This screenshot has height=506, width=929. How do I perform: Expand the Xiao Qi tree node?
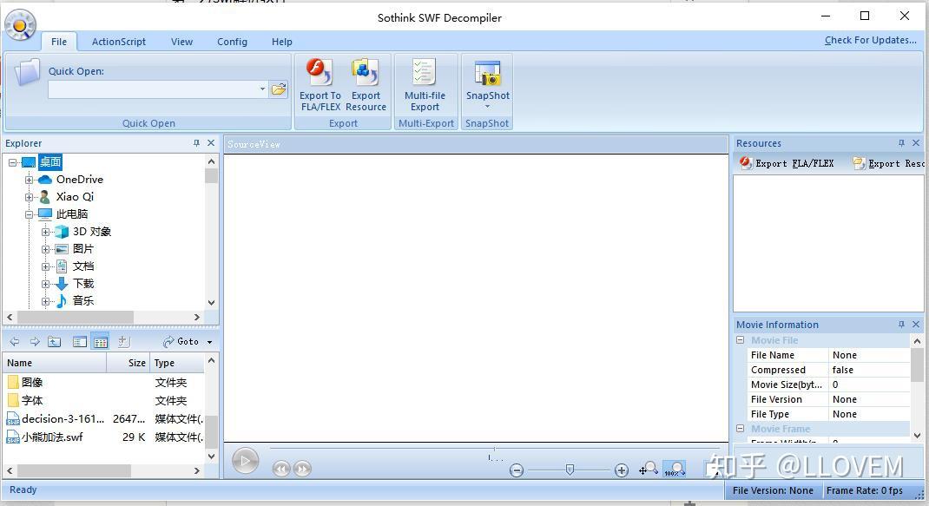(29, 197)
